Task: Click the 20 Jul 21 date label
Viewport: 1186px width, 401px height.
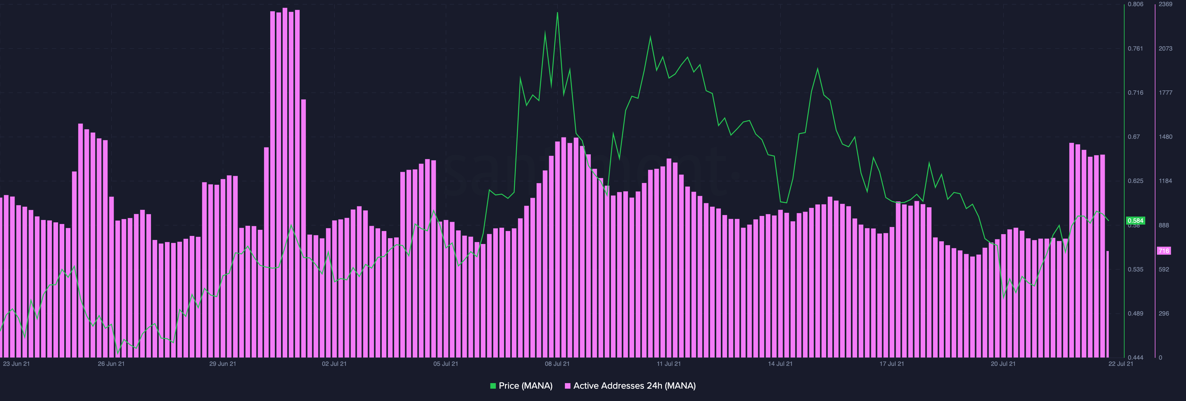Action: tap(1003, 364)
